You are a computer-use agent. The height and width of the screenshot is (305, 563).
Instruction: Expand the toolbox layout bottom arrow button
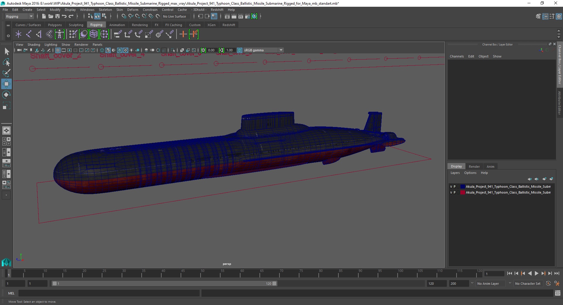click(6, 195)
